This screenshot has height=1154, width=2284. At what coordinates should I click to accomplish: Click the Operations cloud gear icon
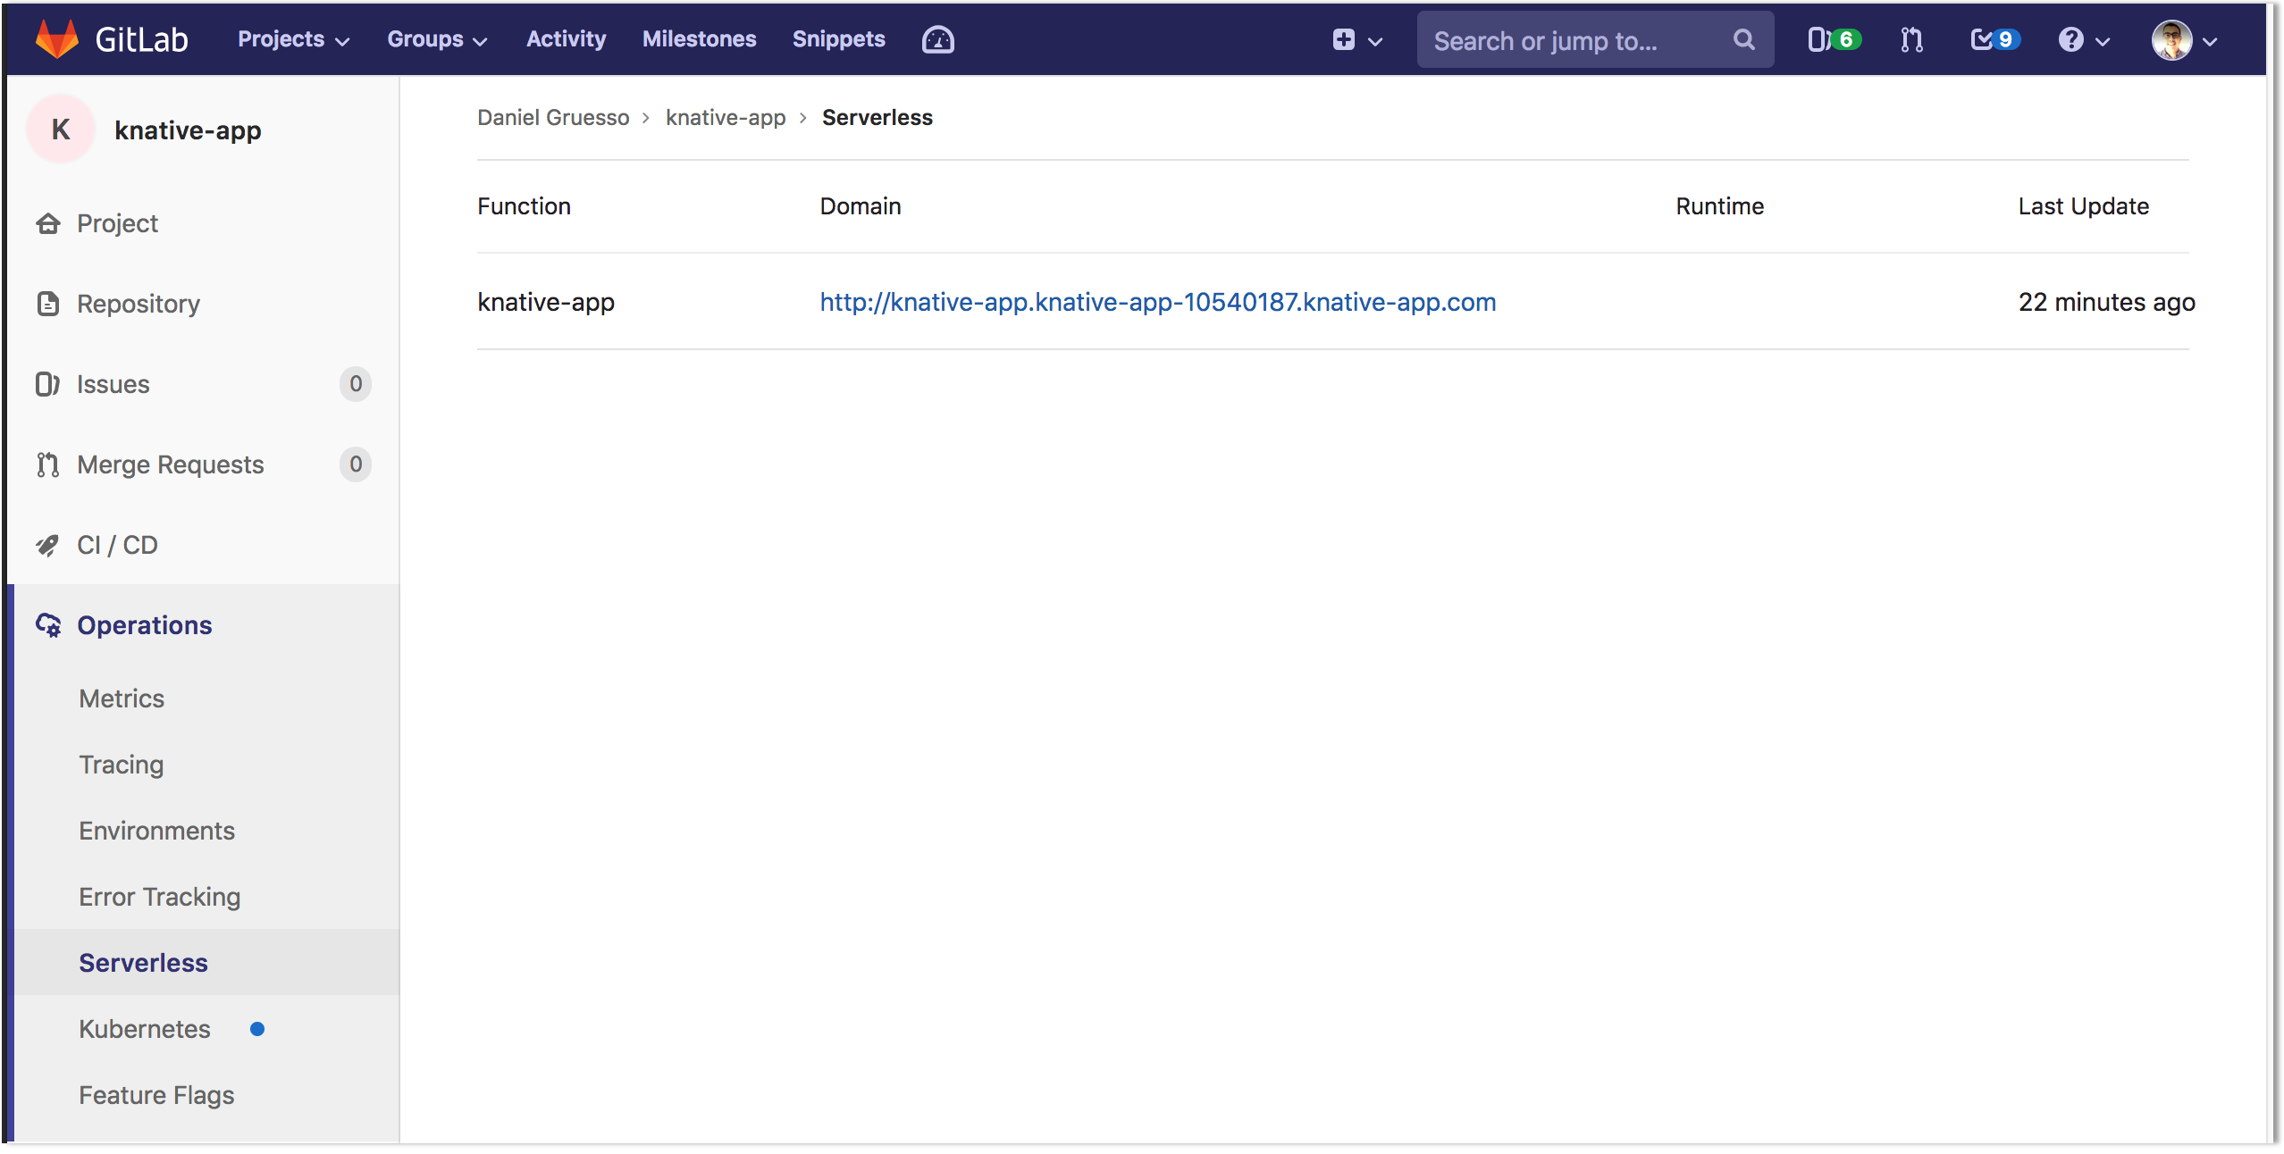48,625
